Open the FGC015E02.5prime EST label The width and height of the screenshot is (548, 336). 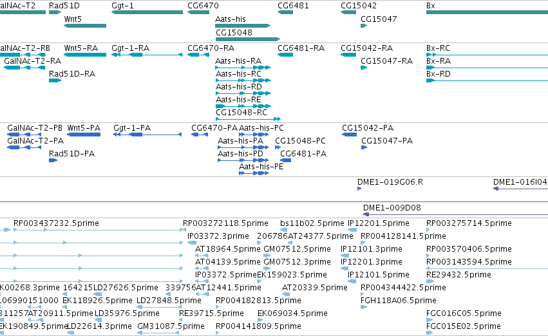click(464, 326)
